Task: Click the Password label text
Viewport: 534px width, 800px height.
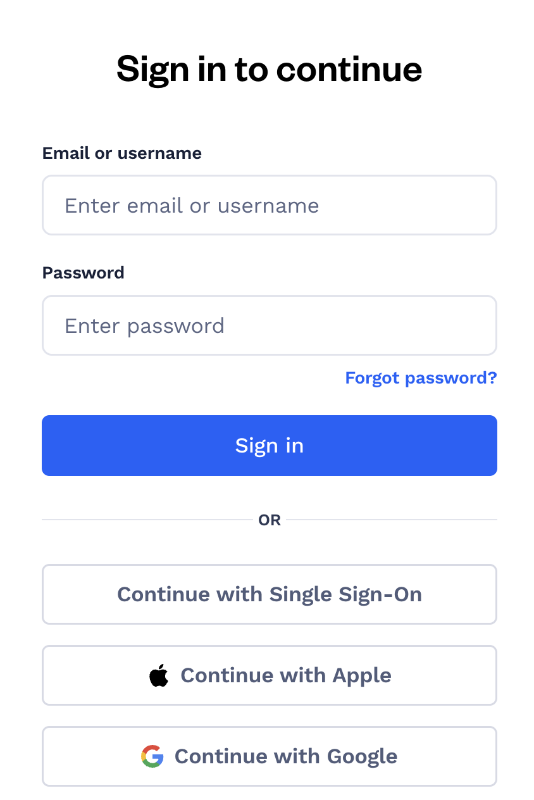Action: (x=84, y=273)
